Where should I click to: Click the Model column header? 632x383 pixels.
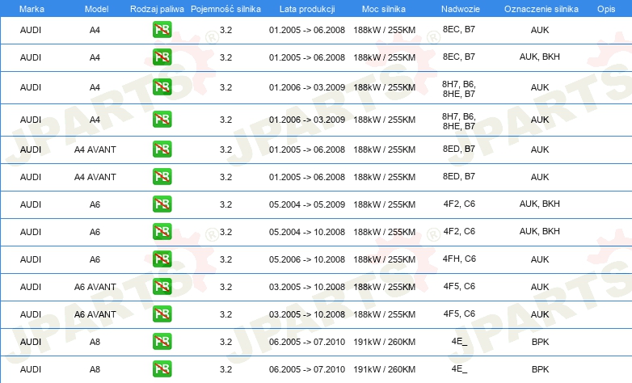[96, 9]
